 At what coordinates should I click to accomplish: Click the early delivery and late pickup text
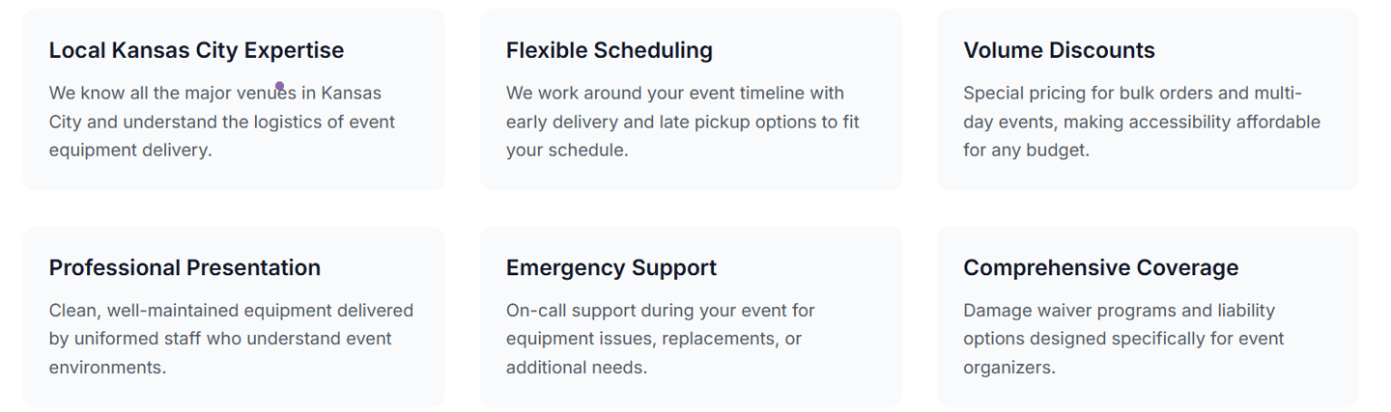(x=683, y=122)
